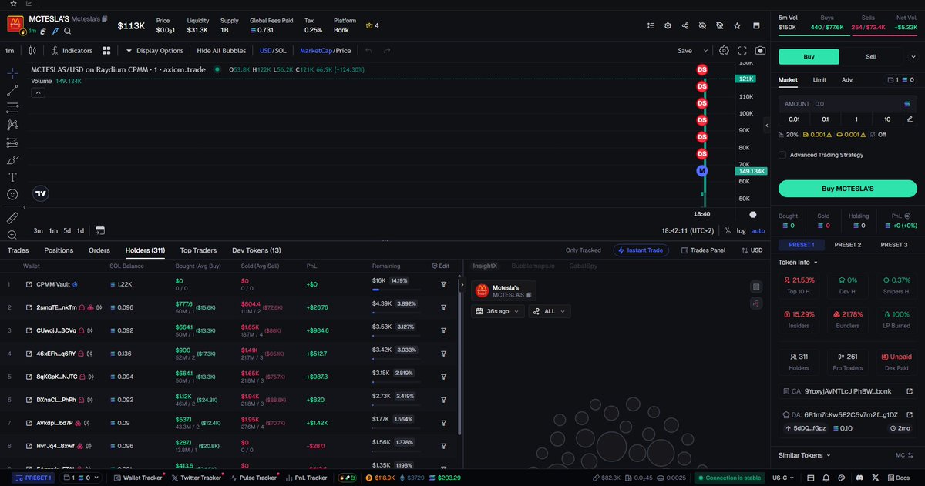Select the Limit order tab

[819, 79]
